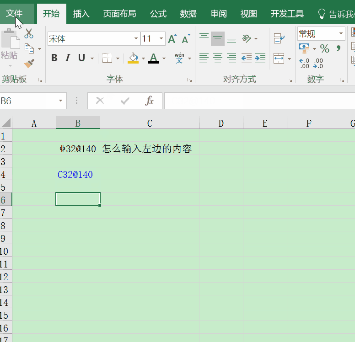Select the Format Painter brush

[29, 64]
